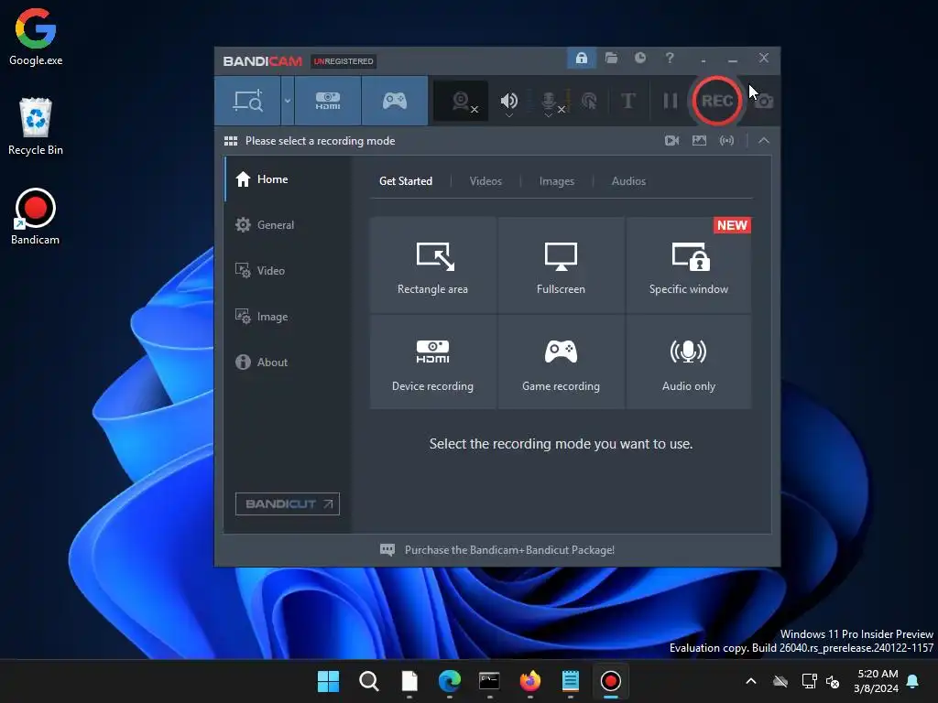The image size is (938, 703).
Task: Select game recording mode gamepad icon in toolbar
Action: tap(395, 101)
